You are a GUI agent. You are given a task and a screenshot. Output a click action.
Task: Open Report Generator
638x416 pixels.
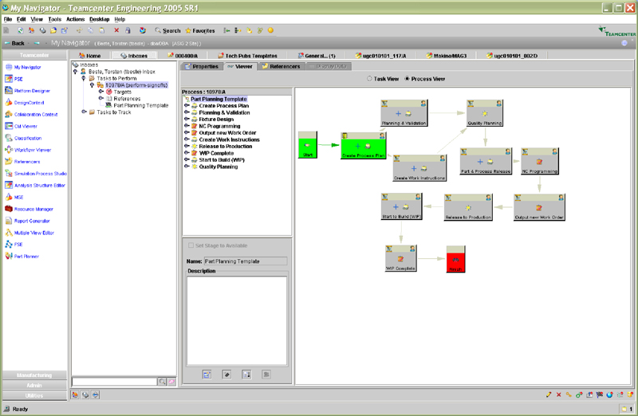point(27,221)
